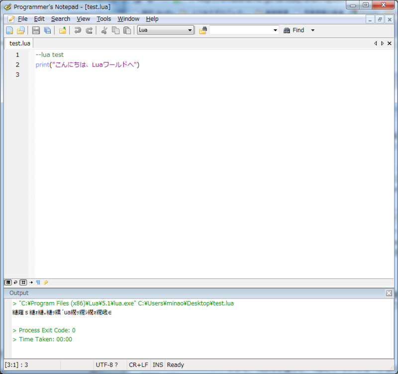Close the inner document window

[390, 19]
